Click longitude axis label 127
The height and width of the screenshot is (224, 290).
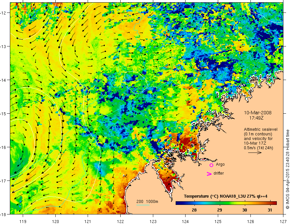pos(283,221)
